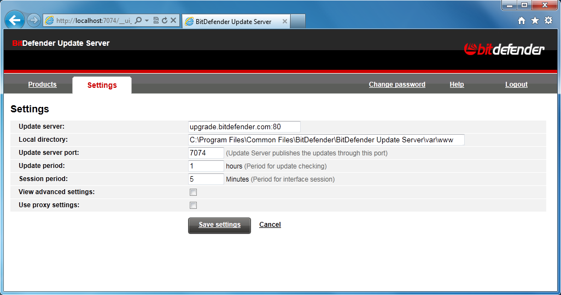Select the Settings tab
Viewport: 561px width, 295px height.
coord(102,85)
